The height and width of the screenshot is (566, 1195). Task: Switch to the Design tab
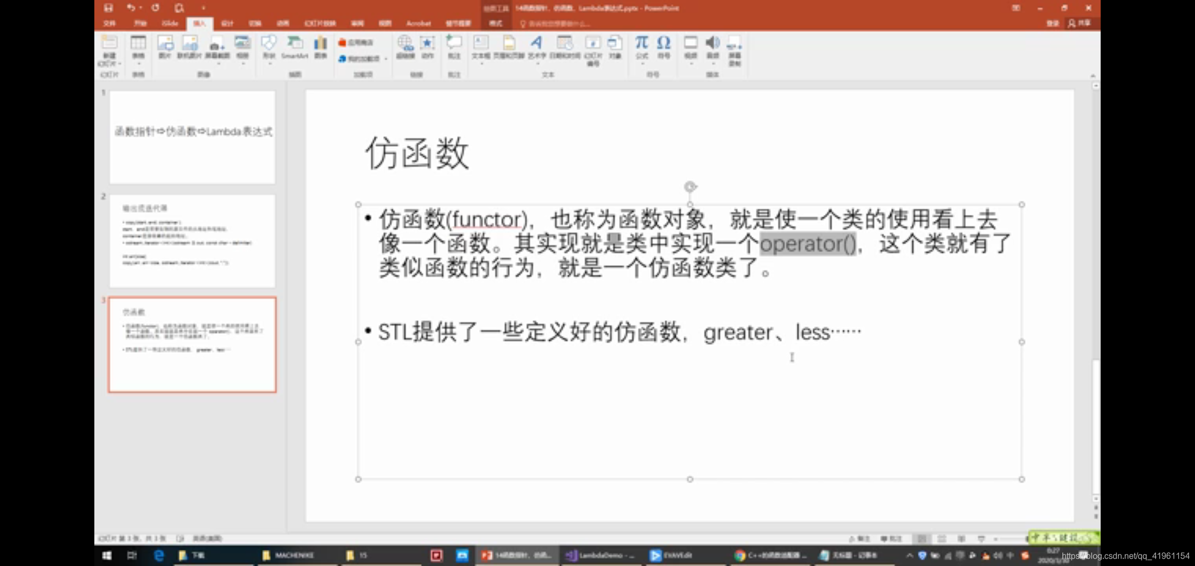coord(227,24)
